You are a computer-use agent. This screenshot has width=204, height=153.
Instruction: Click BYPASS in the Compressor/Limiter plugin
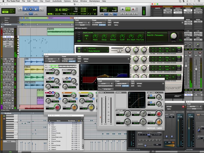(139, 84)
